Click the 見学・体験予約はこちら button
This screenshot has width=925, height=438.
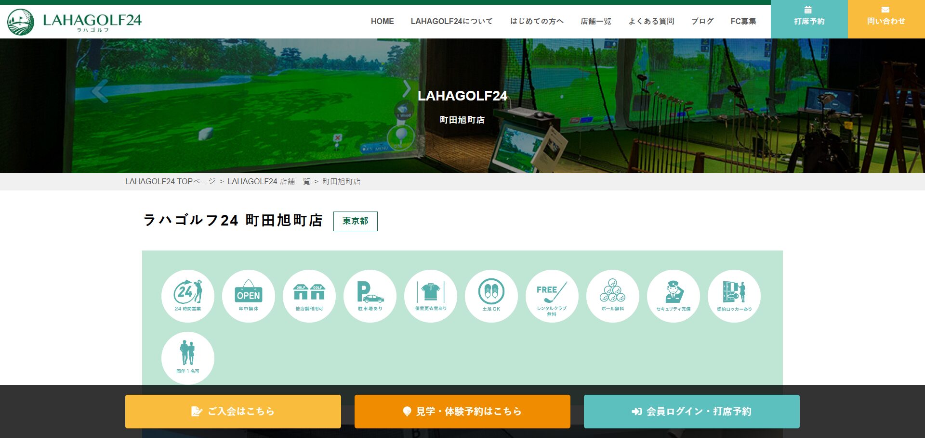462,412
